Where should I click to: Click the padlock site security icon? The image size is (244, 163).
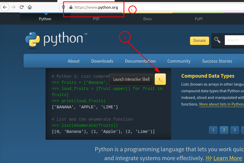pyautogui.click(x=71, y=7)
